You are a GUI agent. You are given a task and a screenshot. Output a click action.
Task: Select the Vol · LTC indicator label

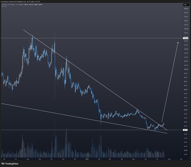pos(4,6)
